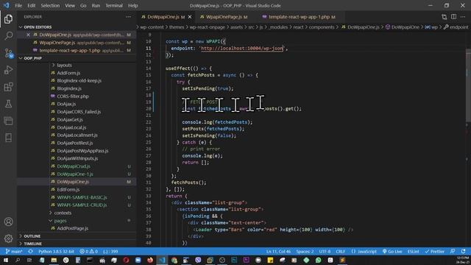This screenshot has height=265, width=471.
Task: Open taskbar search magnifier icon
Action: (18, 260)
